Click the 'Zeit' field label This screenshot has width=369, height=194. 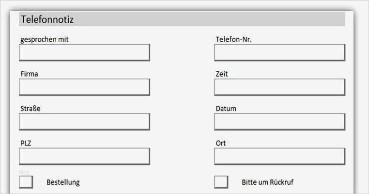click(x=222, y=74)
